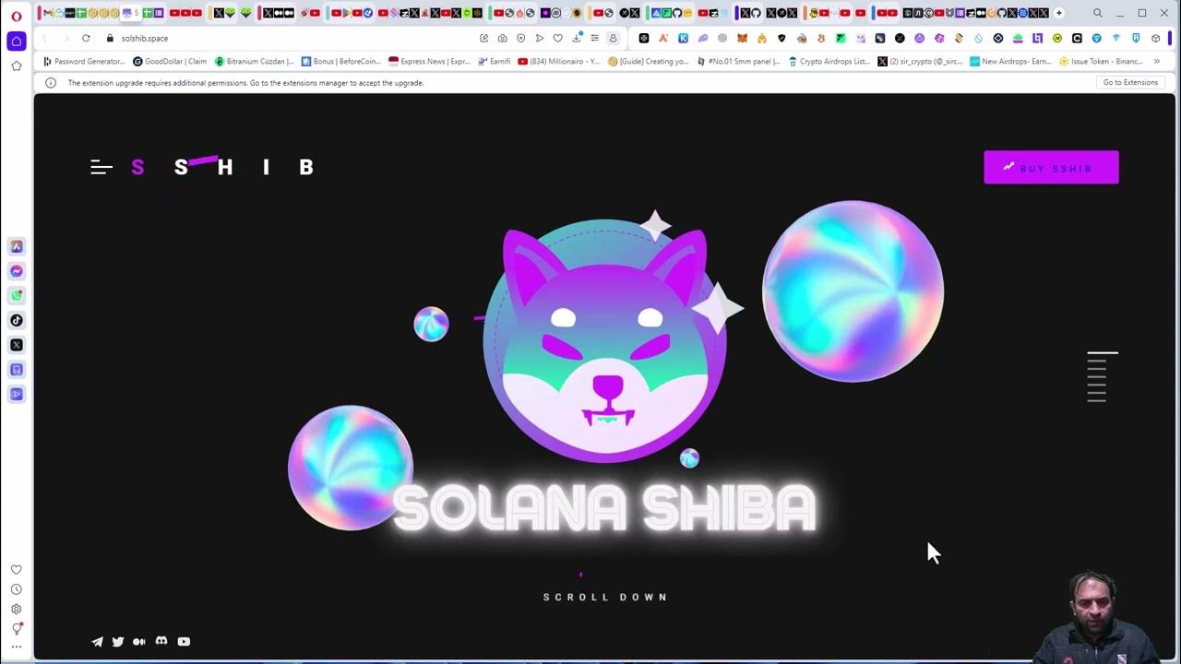Viewport: 1181px width, 664px height.
Task: Open the Medium link in page footer
Action: tap(139, 642)
